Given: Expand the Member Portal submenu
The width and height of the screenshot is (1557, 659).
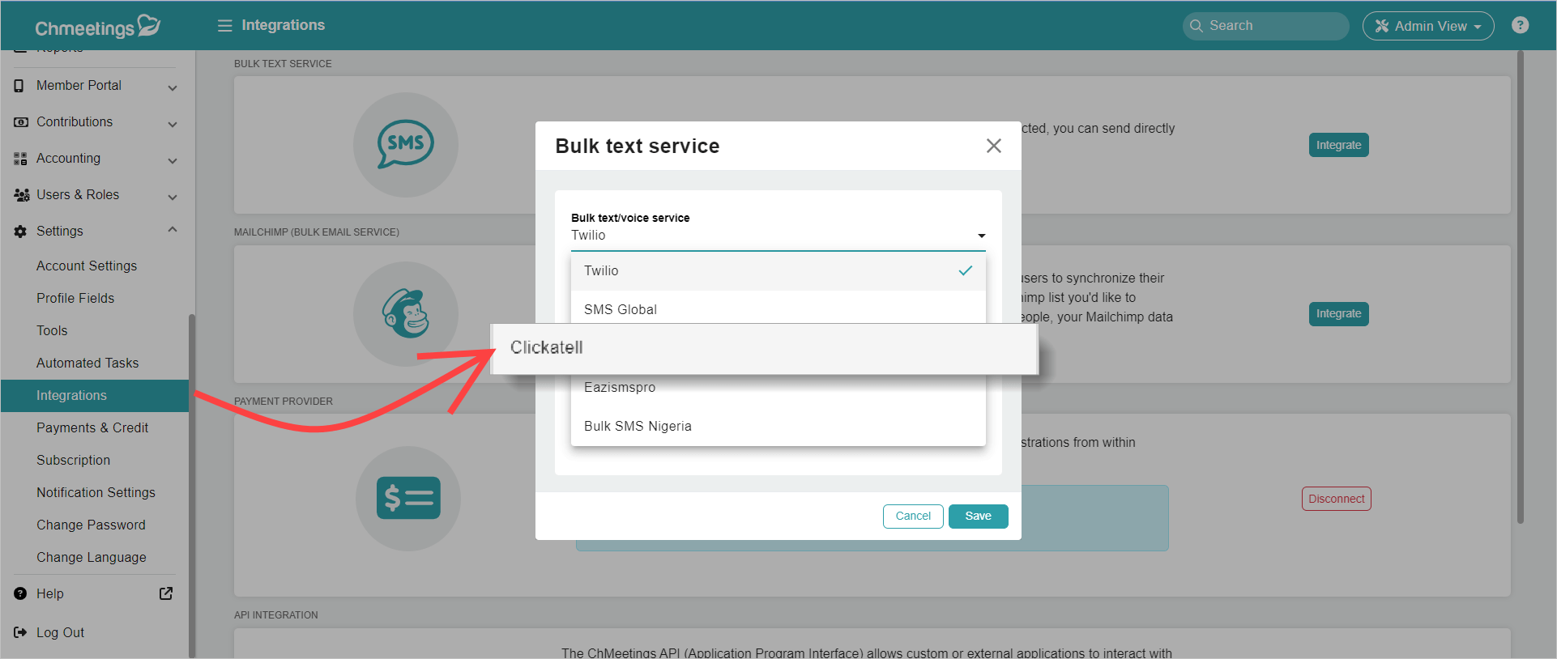Looking at the screenshot, I should tap(172, 87).
